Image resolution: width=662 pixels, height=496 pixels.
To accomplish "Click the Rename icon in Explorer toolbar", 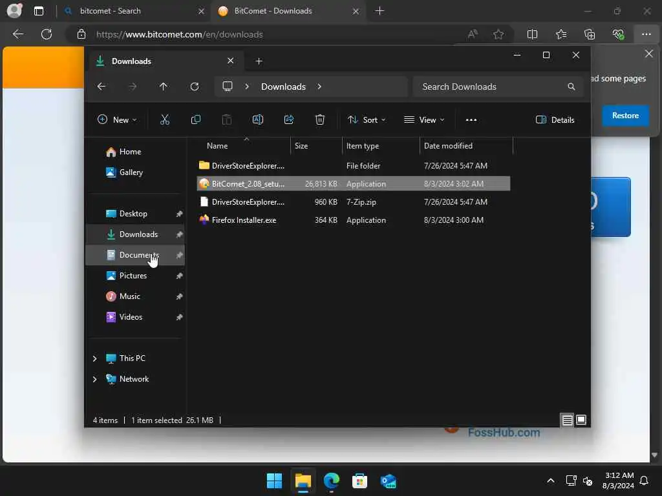I will pyautogui.click(x=257, y=119).
